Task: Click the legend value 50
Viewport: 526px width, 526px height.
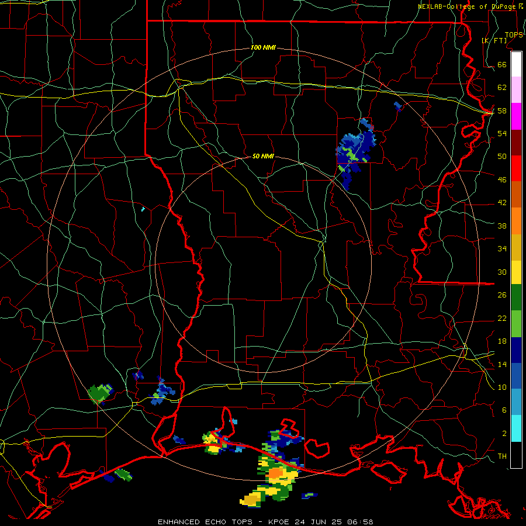Action: point(502,156)
